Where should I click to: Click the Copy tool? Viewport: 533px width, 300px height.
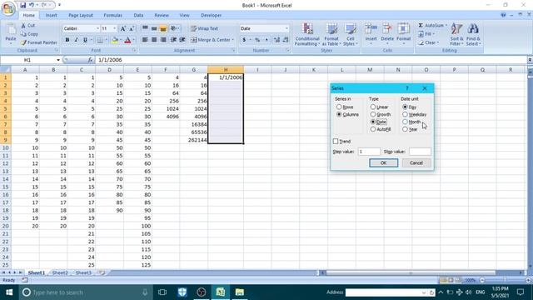(x=29, y=34)
